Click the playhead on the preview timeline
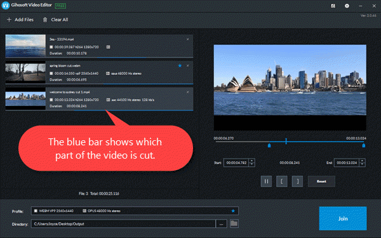381x238 pixels. (286, 141)
